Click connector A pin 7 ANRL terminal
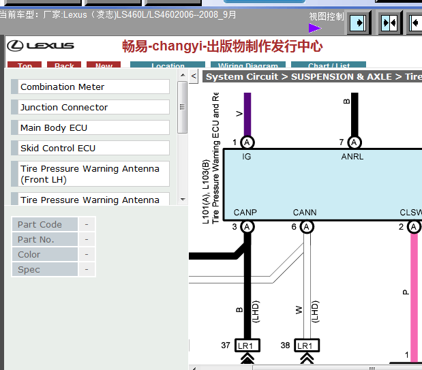The width and height of the screenshot is (422, 370). coord(355,142)
